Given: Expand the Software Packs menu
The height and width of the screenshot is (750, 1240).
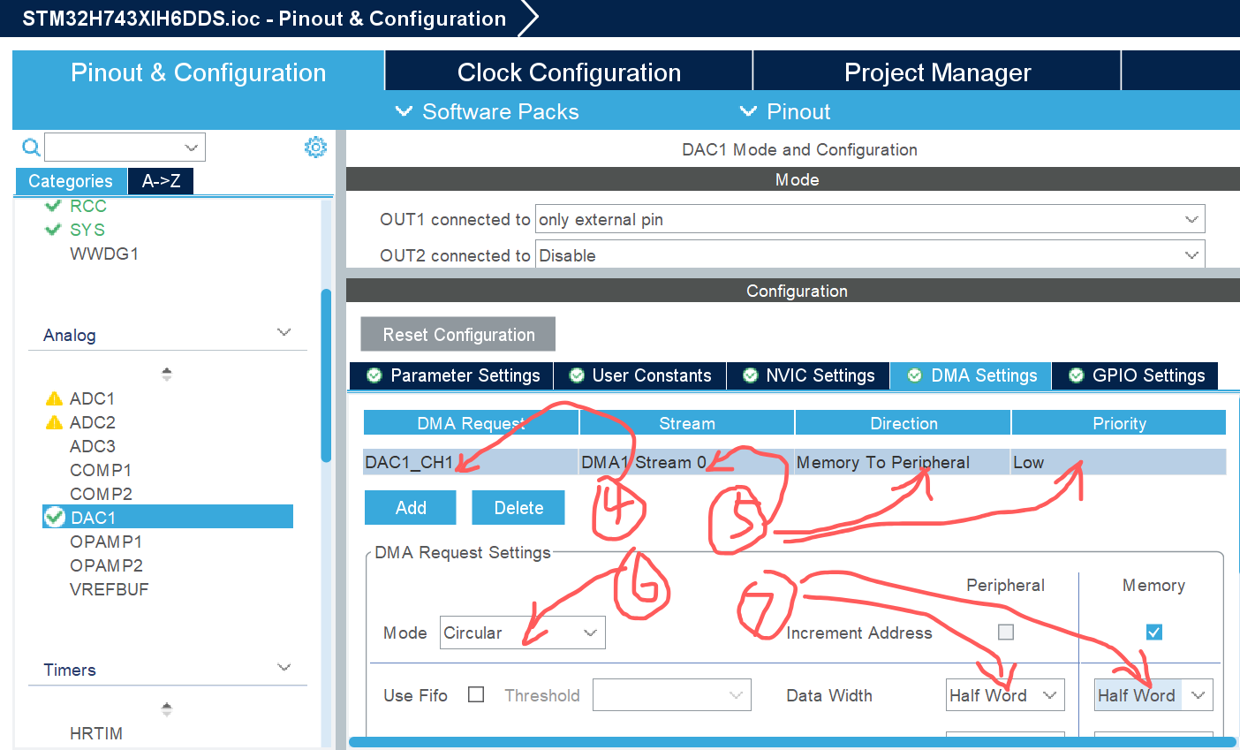Looking at the screenshot, I should (488, 111).
